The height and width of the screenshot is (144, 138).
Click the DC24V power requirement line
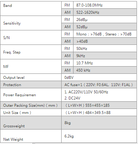coord(72,98)
